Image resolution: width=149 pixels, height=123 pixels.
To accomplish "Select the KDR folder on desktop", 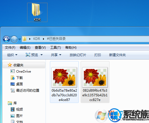I will (37, 12).
